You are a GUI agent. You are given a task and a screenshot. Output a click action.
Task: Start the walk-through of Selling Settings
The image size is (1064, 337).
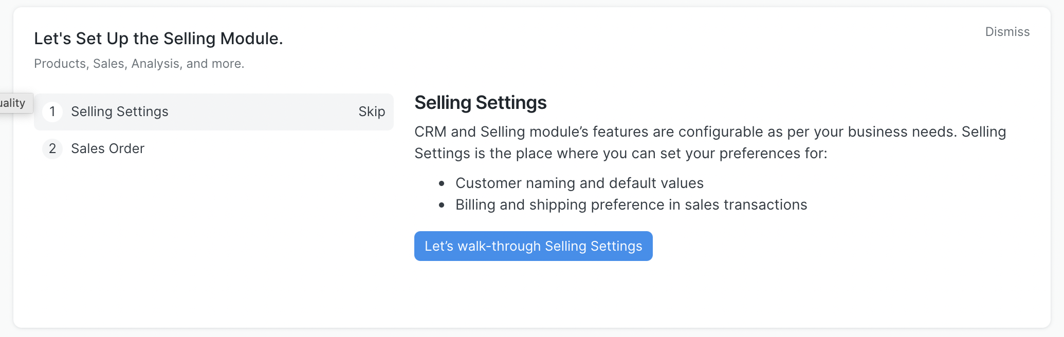pos(533,246)
